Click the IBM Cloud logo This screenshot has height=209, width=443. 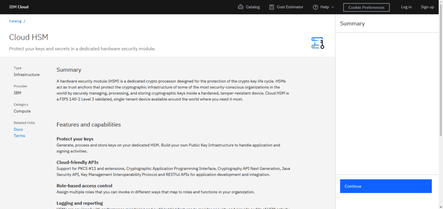pyautogui.click(x=19, y=7)
